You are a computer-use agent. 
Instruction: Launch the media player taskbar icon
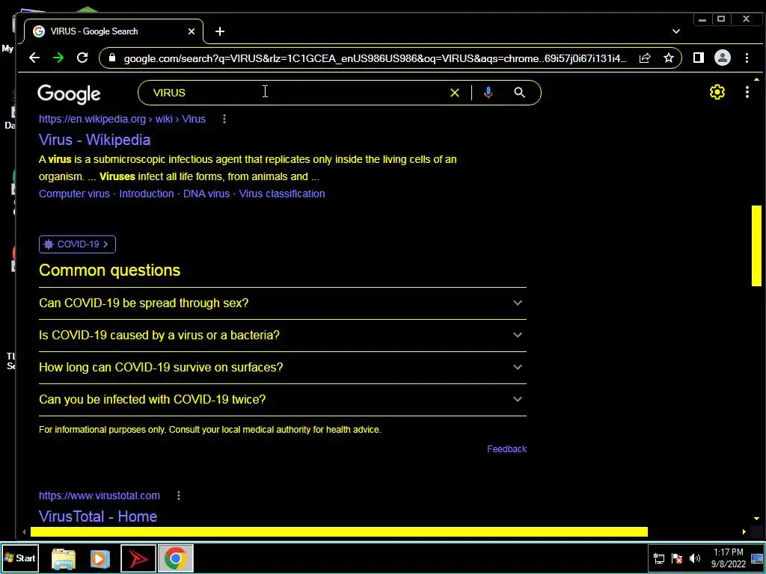[x=99, y=558]
